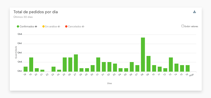This screenshot has height=98, width=211.
Task: Select the bar for day 14
Action: click(176, 68)
